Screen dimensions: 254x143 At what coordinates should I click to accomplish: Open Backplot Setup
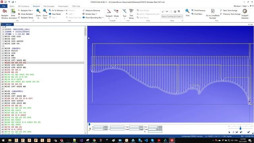pyautogui.click(x=25, y=17)
